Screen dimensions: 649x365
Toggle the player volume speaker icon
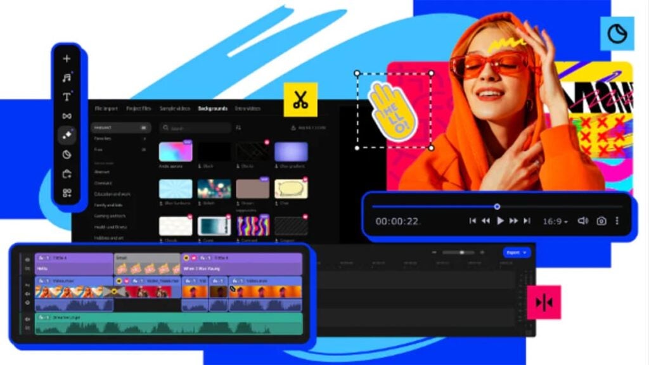click(582, 221)
